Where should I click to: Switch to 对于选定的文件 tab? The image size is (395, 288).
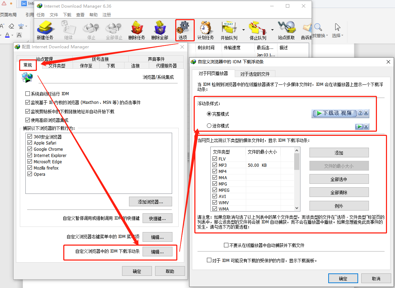tap(255, 74)
